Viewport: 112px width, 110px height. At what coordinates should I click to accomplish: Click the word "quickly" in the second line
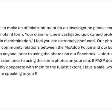(88, 35)
